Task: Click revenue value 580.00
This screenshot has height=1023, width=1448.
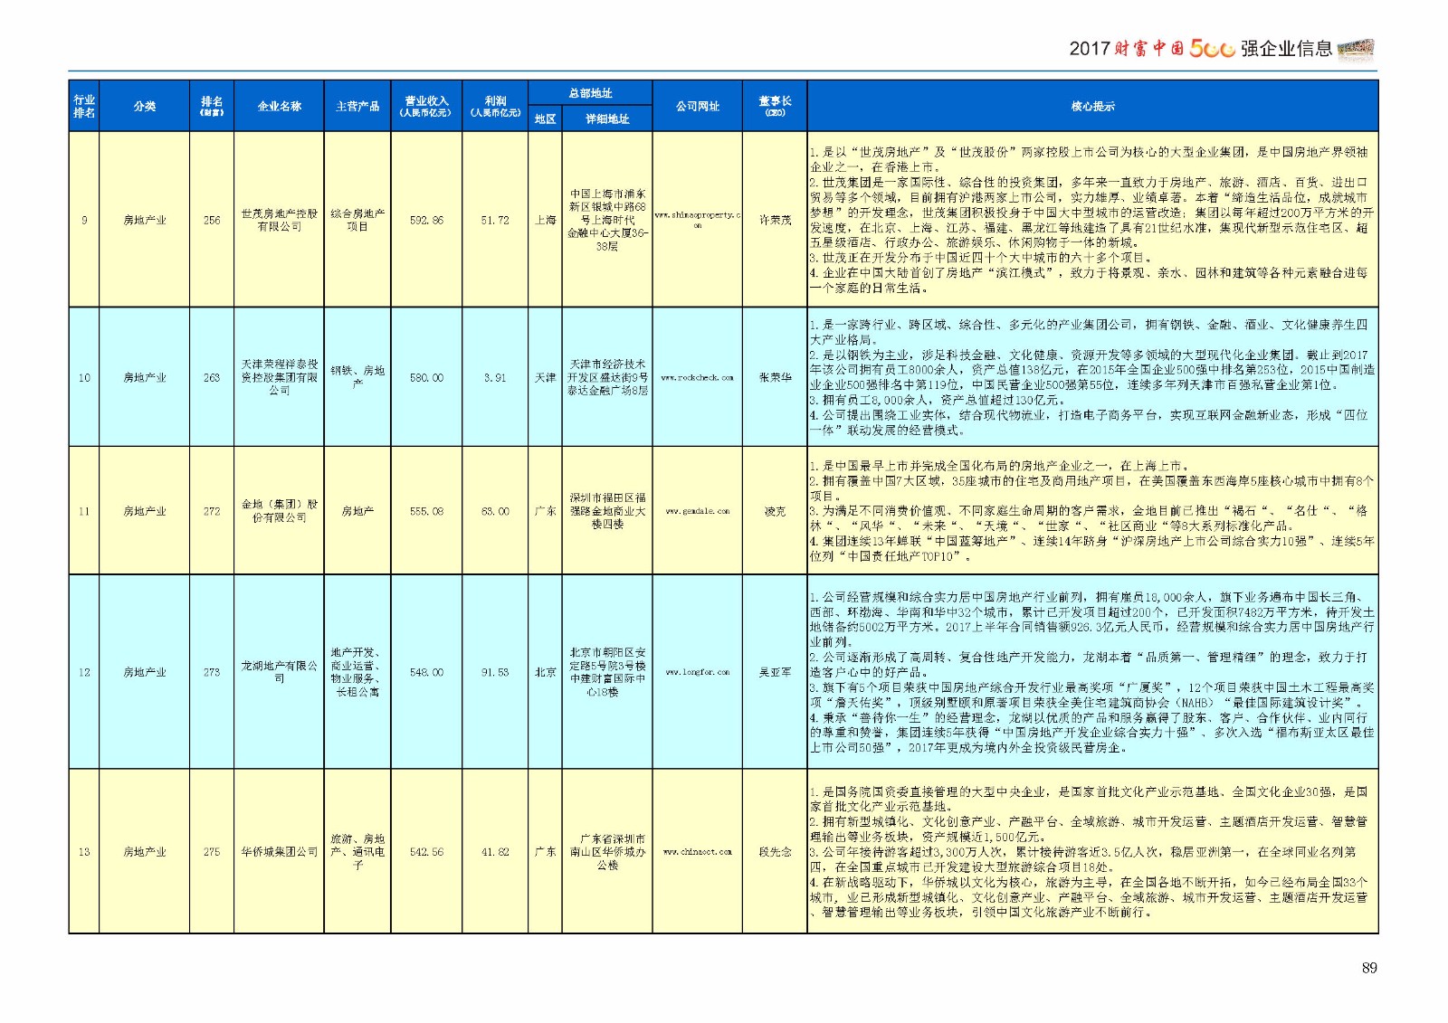Action: (426, 377)
